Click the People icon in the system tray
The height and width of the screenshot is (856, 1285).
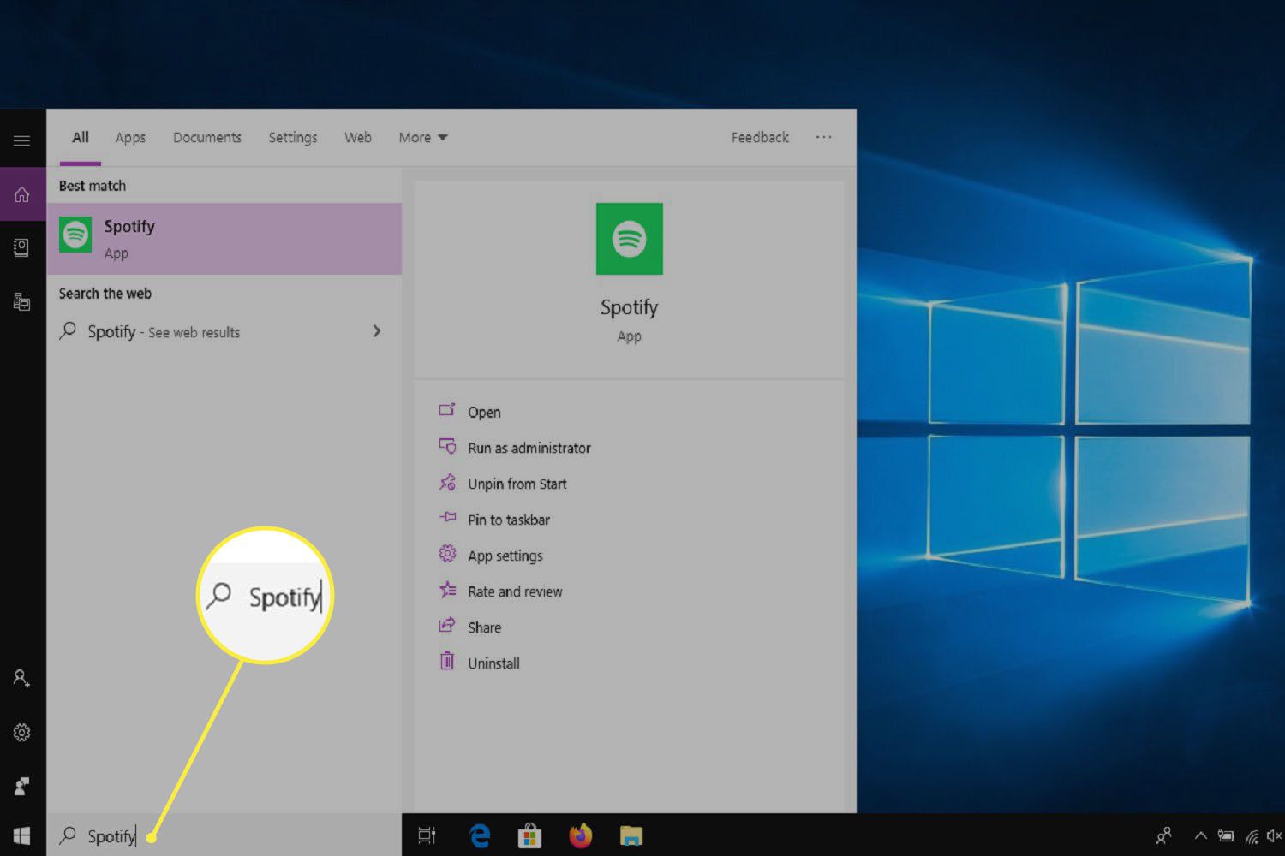coord(1163,835)
